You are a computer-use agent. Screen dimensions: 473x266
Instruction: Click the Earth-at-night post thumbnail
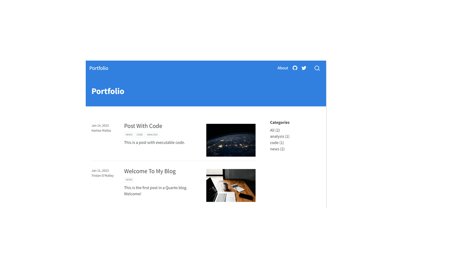pyautogui.click(x=231, y=140)
